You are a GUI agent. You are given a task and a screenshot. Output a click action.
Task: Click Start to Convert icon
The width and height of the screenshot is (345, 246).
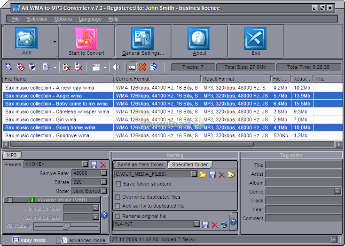tap(86, 38)
